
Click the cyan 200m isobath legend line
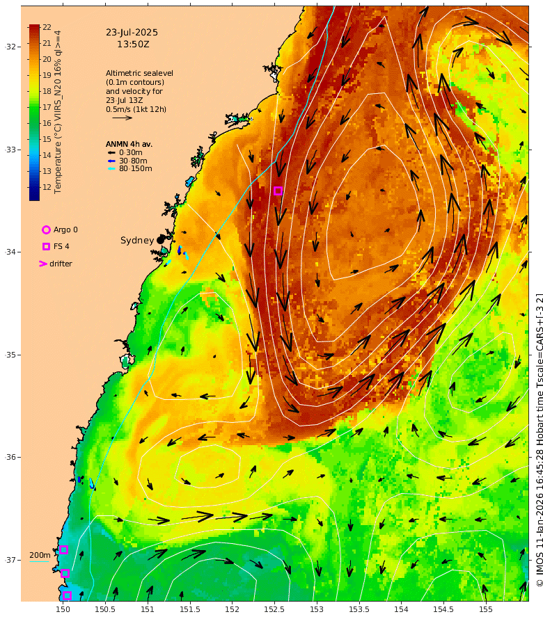(40, 561)
